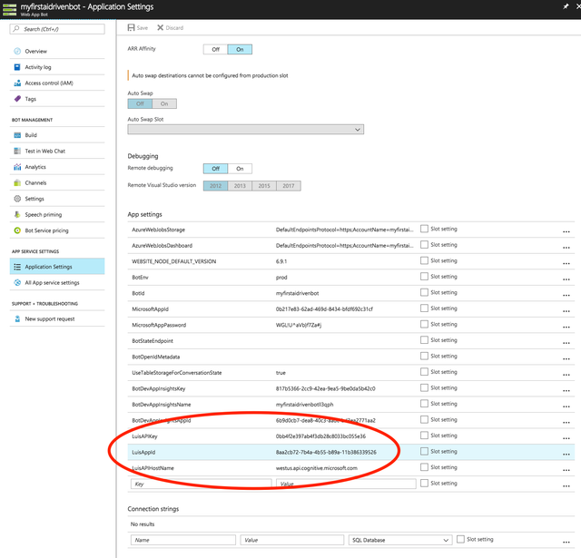Viewport: 581px width, 558px height.
Task: Open Test in Web Chat menu item
Action: pyautogui.click(x=57, y=152)
